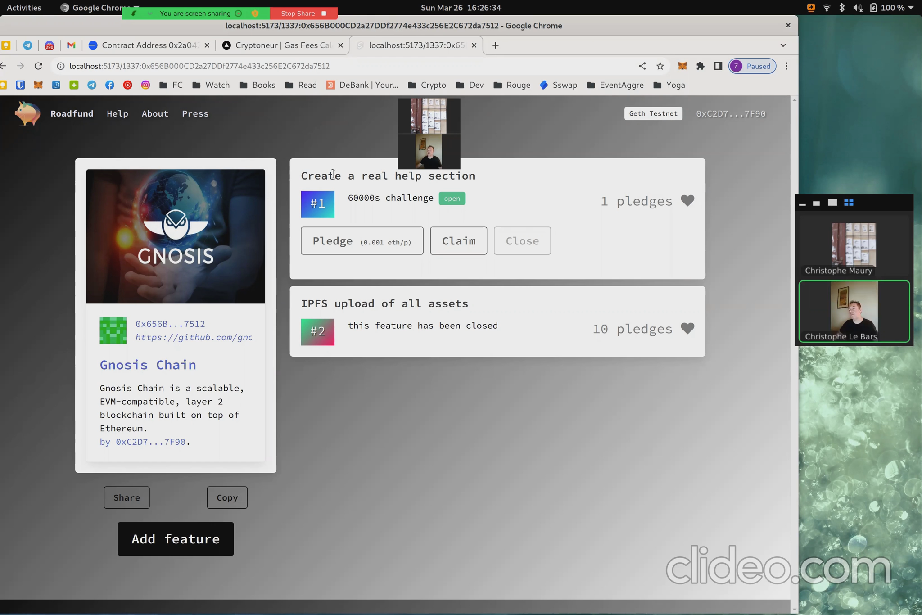Open the Instagram bookmark icon
922x615 pixels.
click(145, 85)
